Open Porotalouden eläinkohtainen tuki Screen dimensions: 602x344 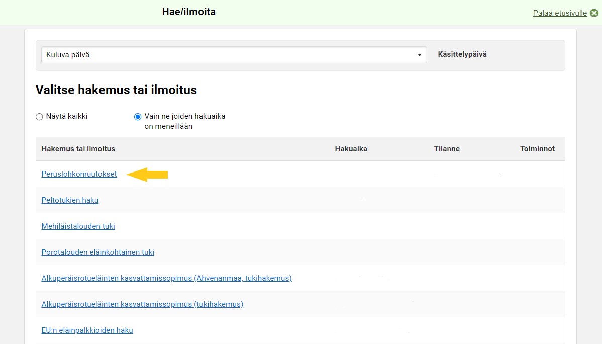tap(97, 252)
